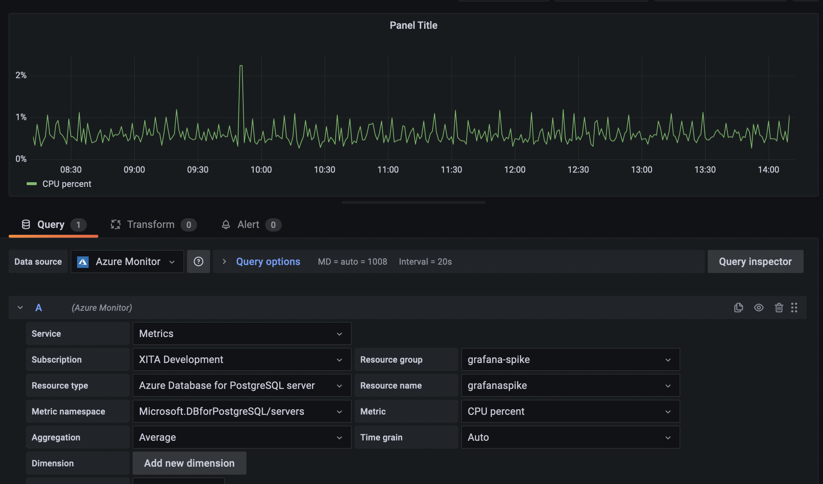823x484 pixels.
Task: Open the data source help icon
Action: pos(199,261)
